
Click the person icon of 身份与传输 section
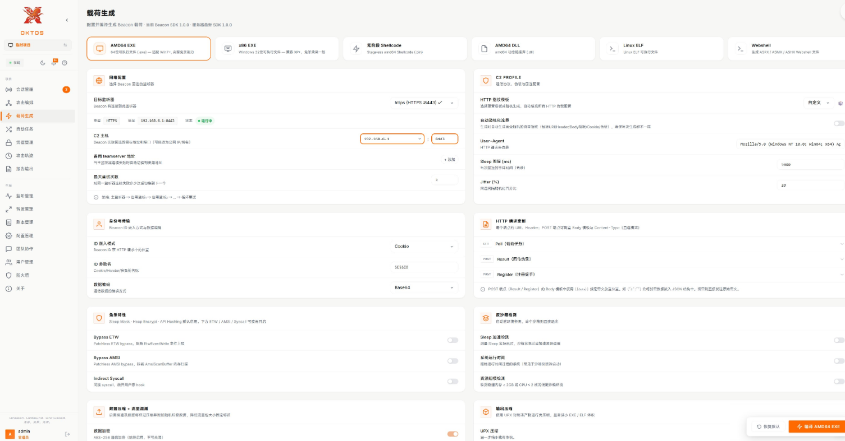click(99, 224)
